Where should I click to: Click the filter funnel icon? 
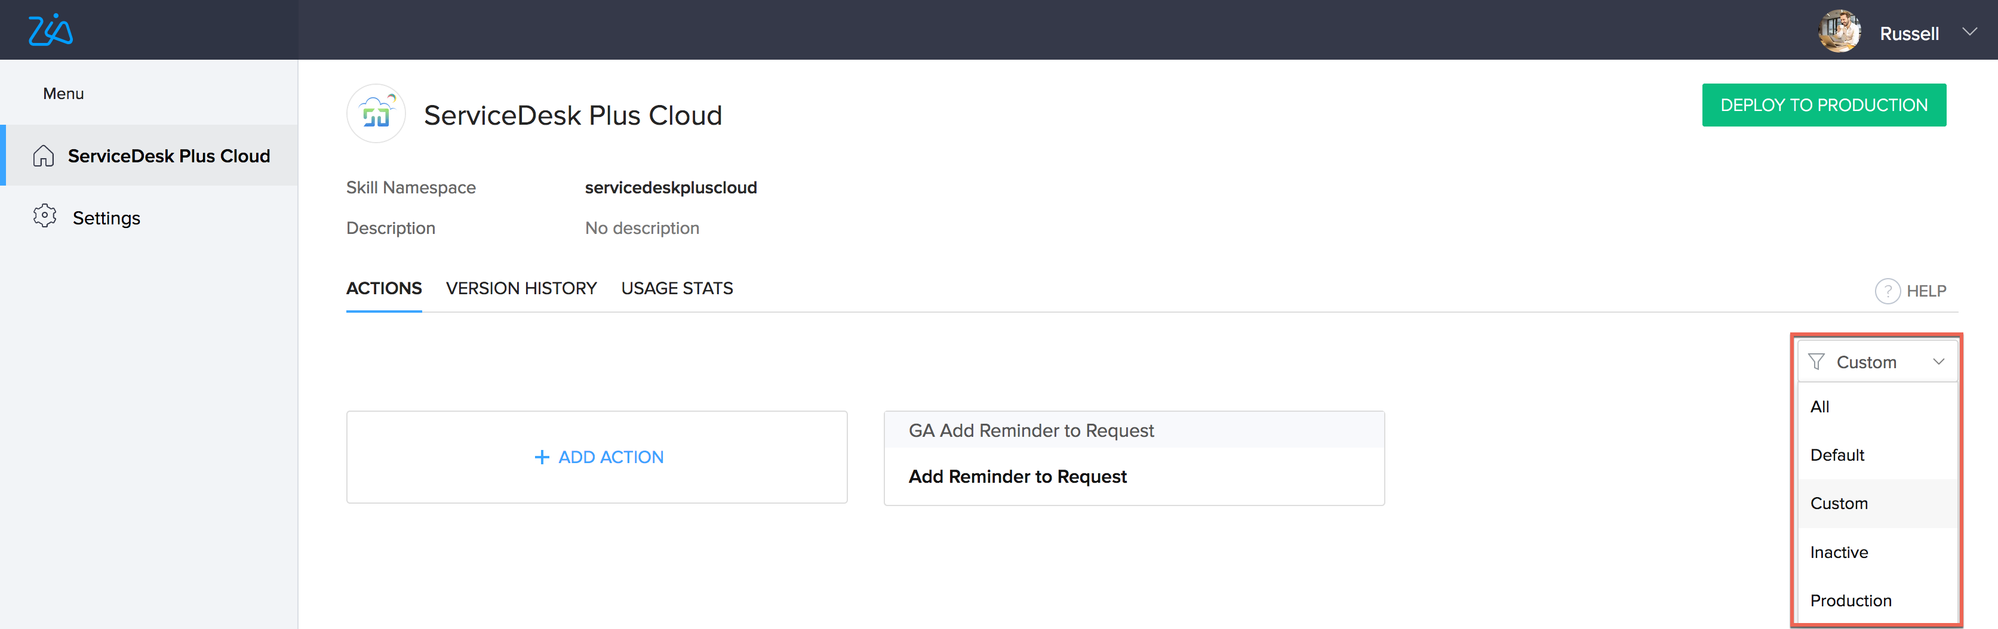point(1816,362)
